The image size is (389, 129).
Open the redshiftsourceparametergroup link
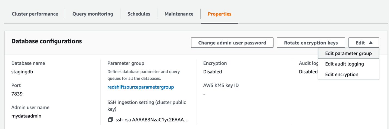pos(141,87)
